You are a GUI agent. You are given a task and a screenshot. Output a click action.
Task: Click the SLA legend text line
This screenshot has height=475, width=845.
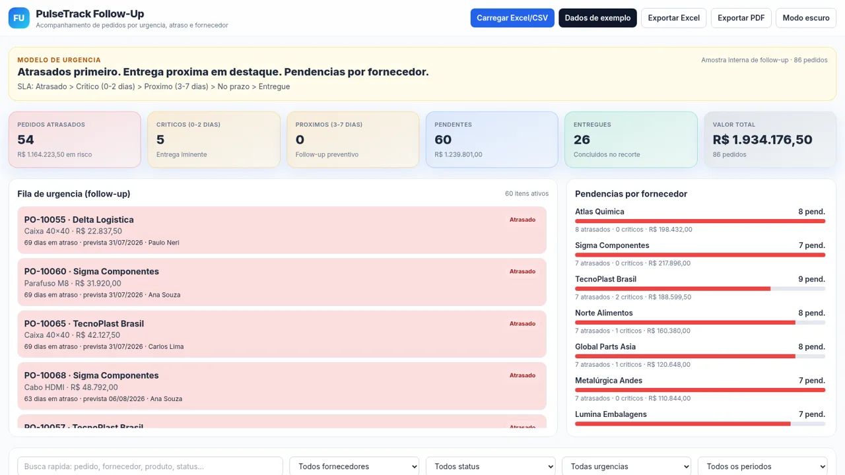154,86
